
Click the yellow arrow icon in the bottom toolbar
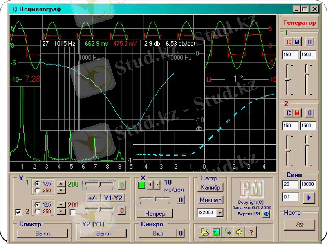pyautogui.click(x=240, y=232)
